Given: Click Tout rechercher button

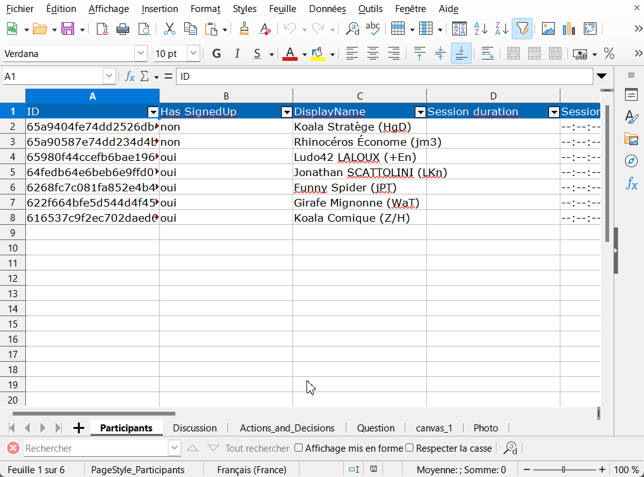Looking at the screenshot, I should click(257, 448).
